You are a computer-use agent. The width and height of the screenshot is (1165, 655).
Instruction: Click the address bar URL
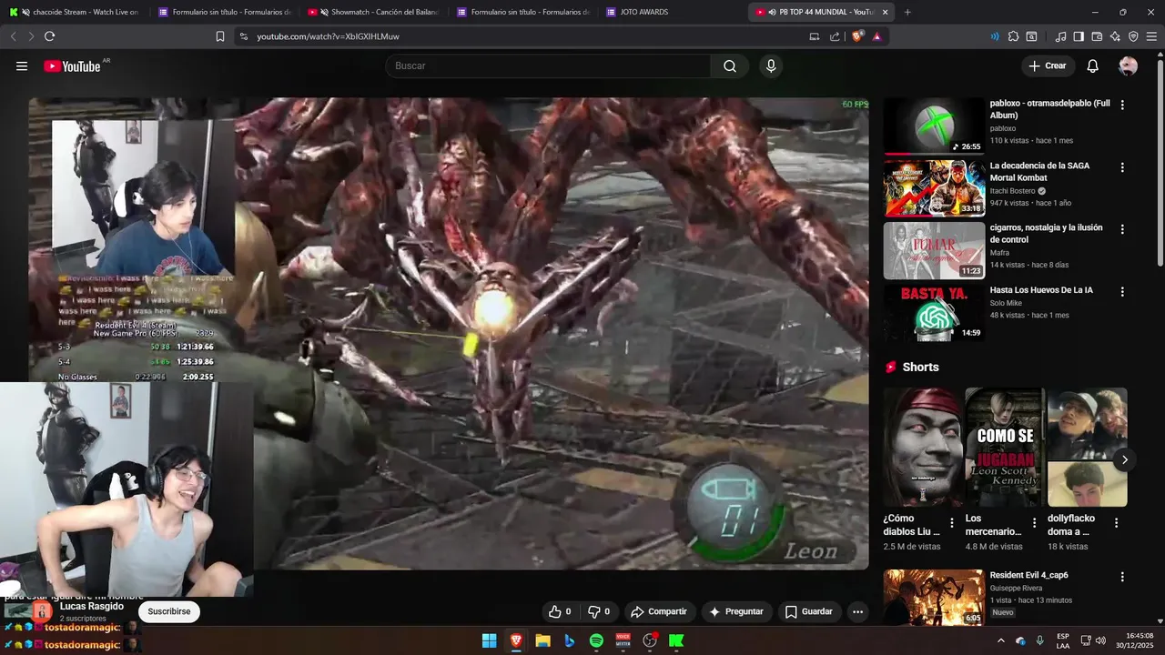tap(328, 36)
